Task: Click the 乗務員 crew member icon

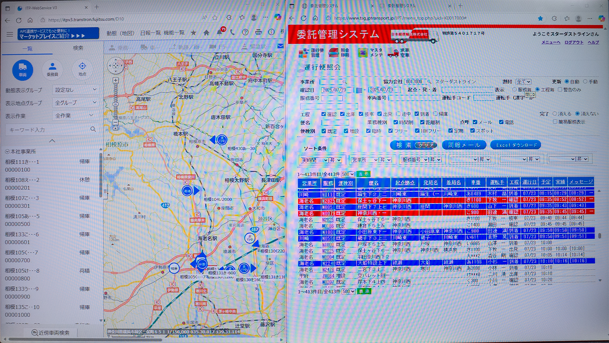Action: [x=52, y=69]
